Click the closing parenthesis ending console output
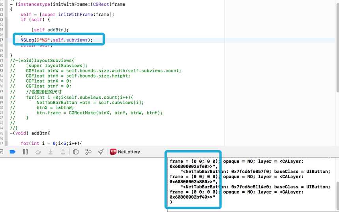The image size is (339, 212). point(171,202)
